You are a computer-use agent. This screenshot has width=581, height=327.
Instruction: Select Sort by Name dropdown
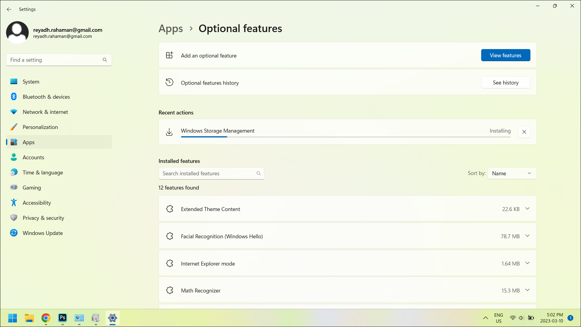[512, 173]
